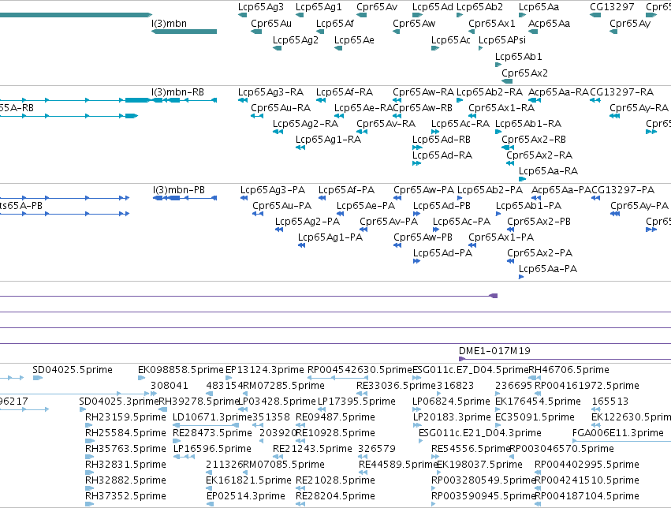The height and width of the screenshot is (508, 671).
Task: Open the RE28473.5prime EST label
Action: [212, 433]
